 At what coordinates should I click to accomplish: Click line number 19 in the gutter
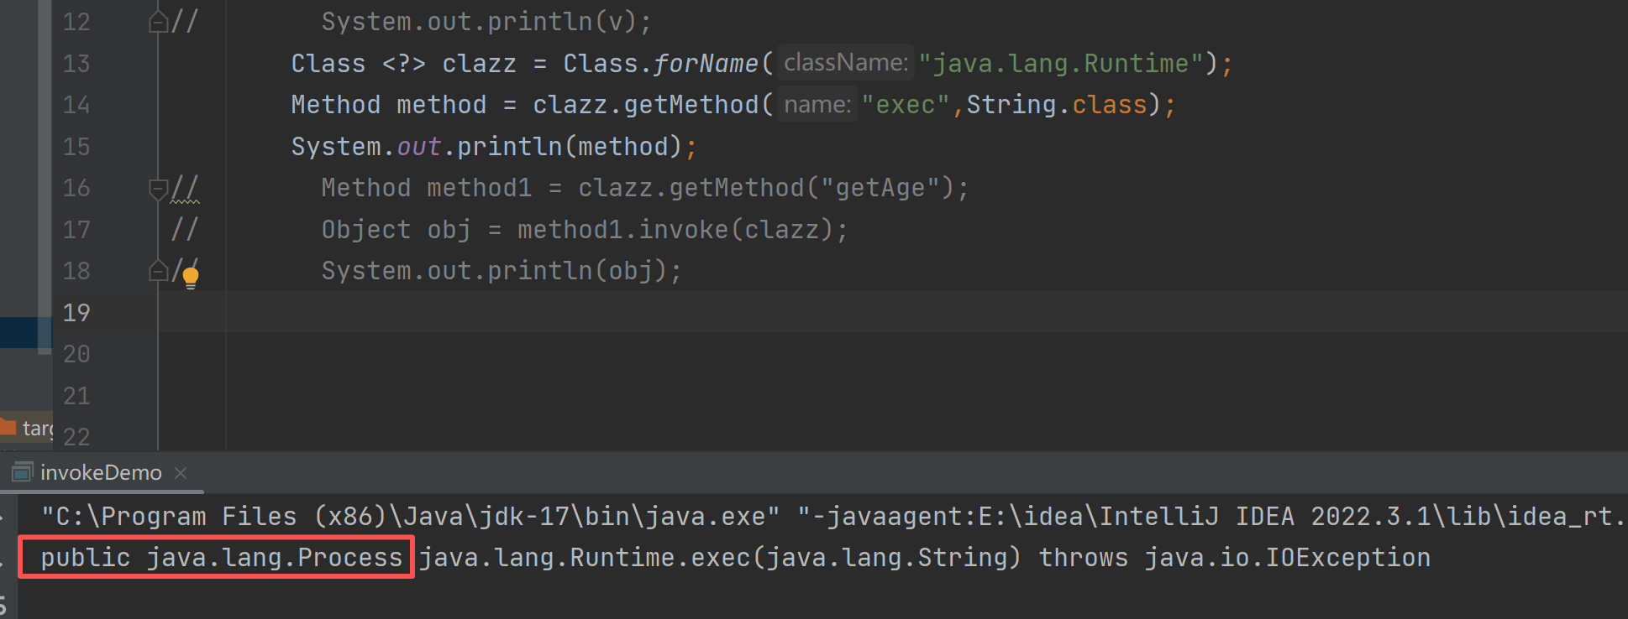76,313
